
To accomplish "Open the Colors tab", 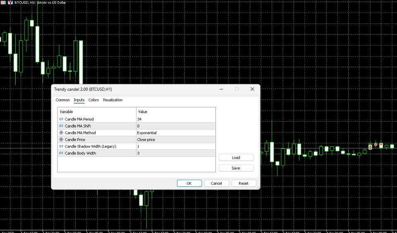I will pos(93,100).
